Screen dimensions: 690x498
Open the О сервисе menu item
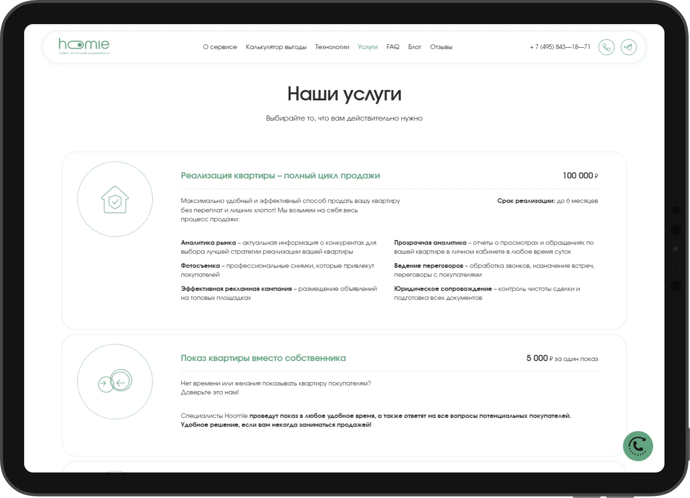click(220, 47)
